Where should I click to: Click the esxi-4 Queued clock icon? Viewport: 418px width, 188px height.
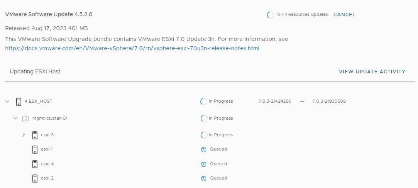coord(203,164)
